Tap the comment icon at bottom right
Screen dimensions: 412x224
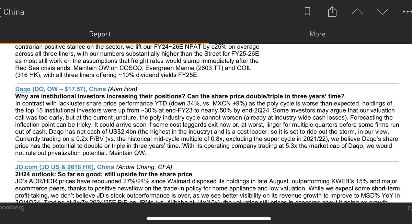point(410,209)
